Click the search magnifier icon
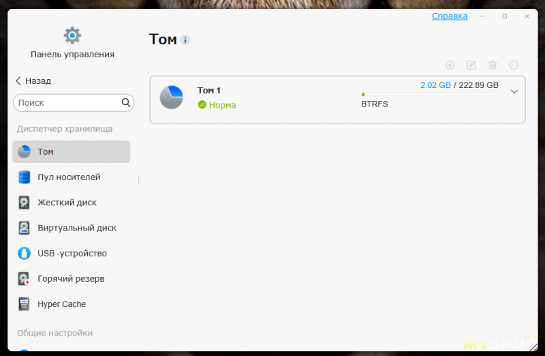545x356 pixels. 126,103
